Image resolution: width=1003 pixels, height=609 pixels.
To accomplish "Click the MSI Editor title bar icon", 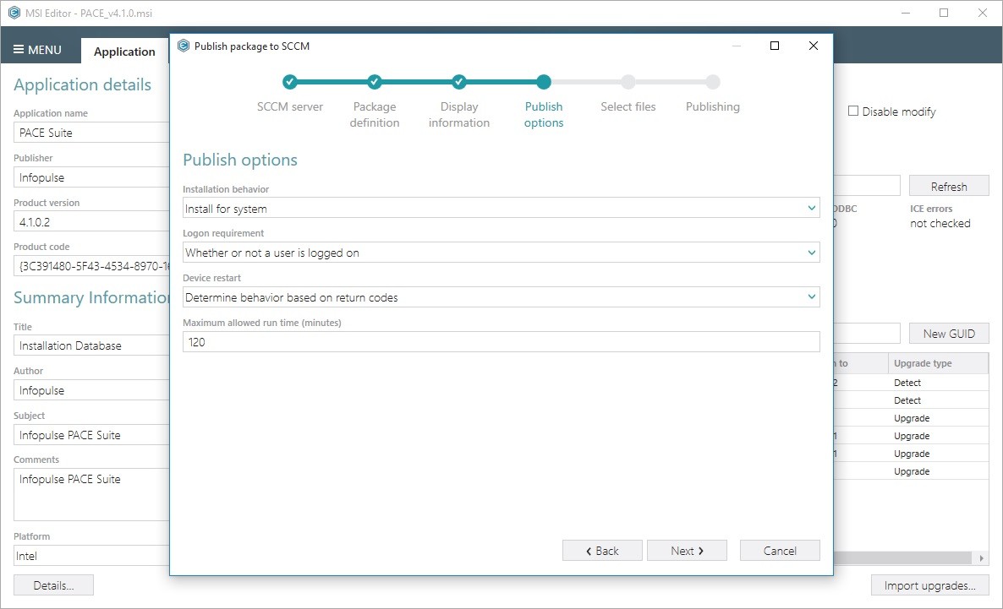I will coord(14,13).
